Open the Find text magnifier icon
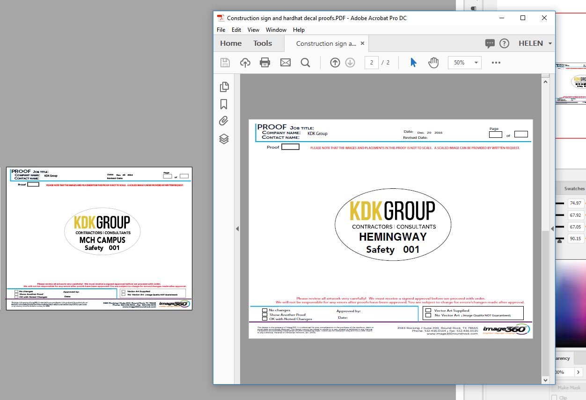586x400 pixels. tap(306, 63)
